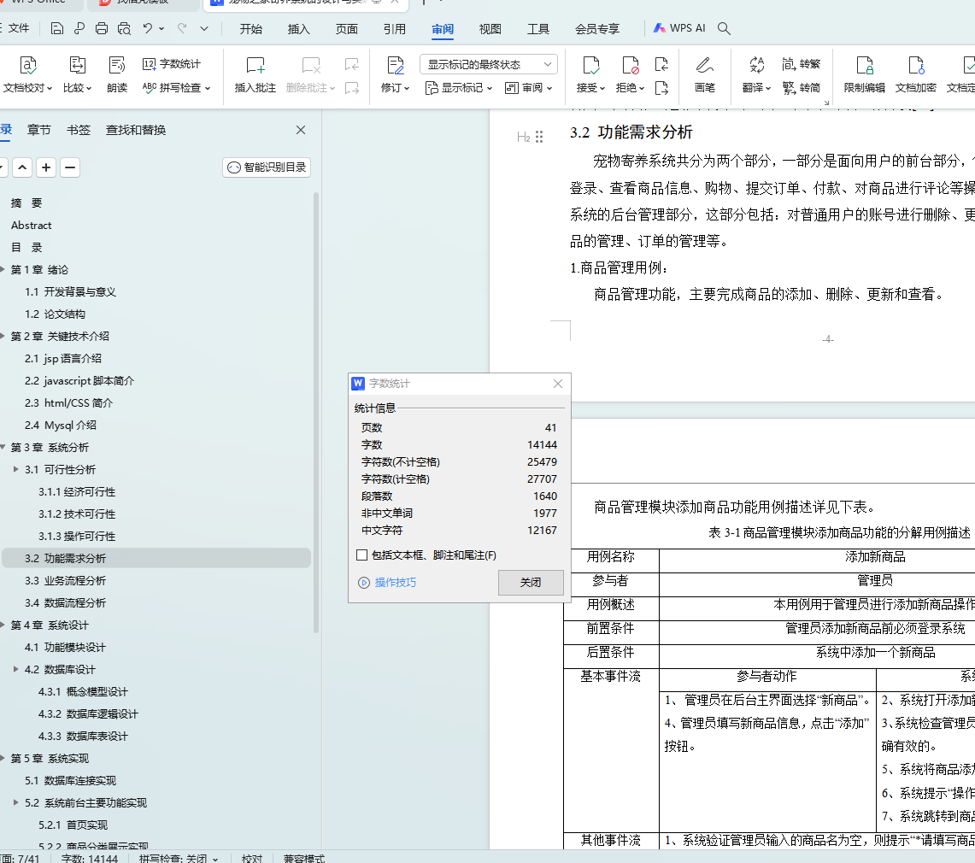Jump to Abstract in outline
Image resolution: width=975 pixels, height=863 pixels.
31,225
